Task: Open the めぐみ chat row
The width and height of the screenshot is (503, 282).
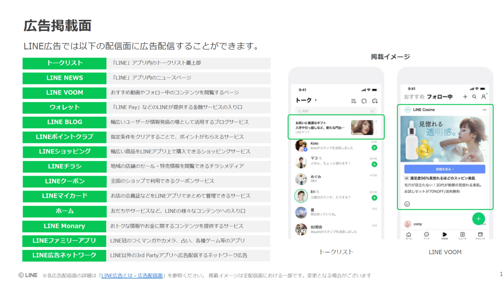Action: (x=336, y=179)
